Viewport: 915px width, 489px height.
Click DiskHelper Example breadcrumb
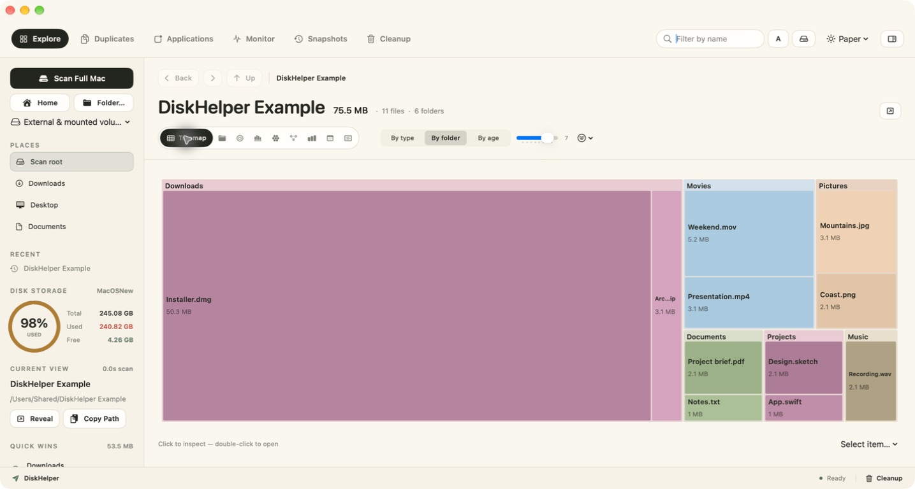tap(311, 78)
